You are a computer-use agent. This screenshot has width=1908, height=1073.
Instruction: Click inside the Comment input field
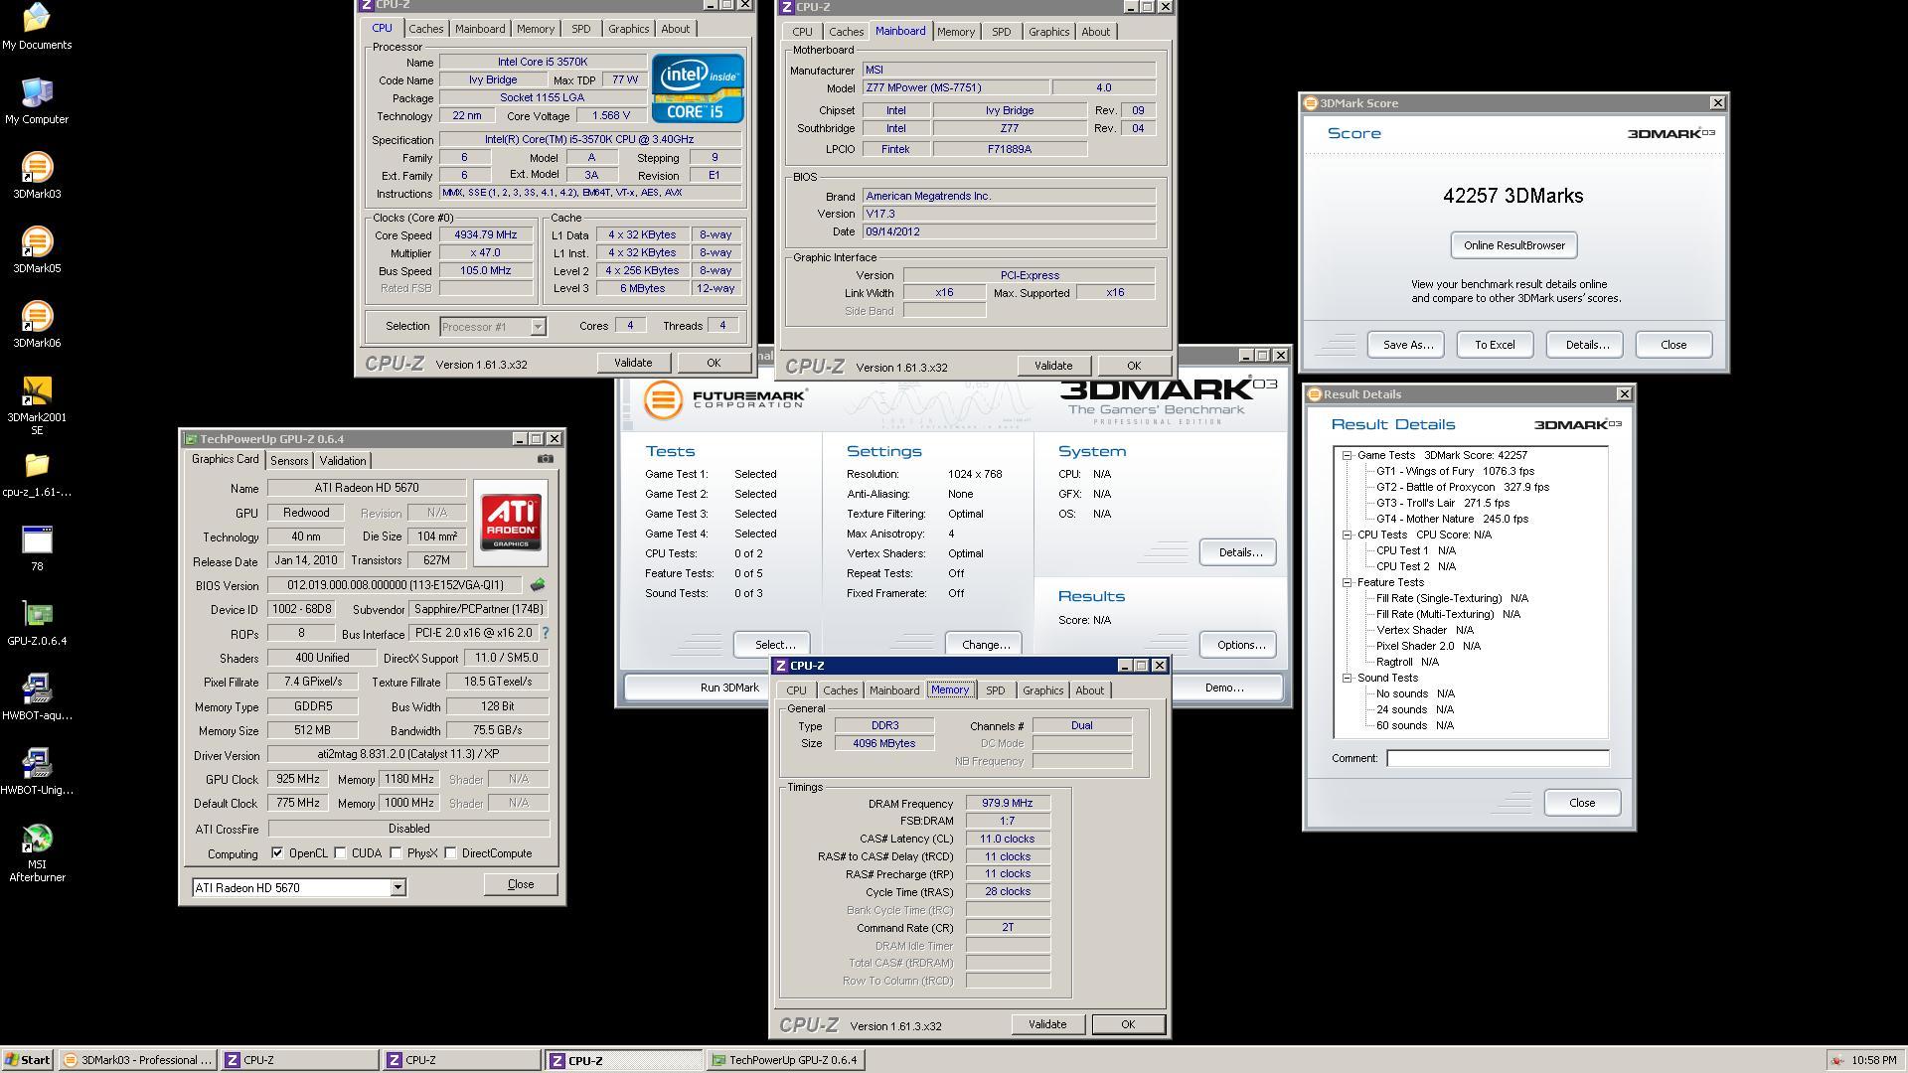click(x=1497, y=758)
